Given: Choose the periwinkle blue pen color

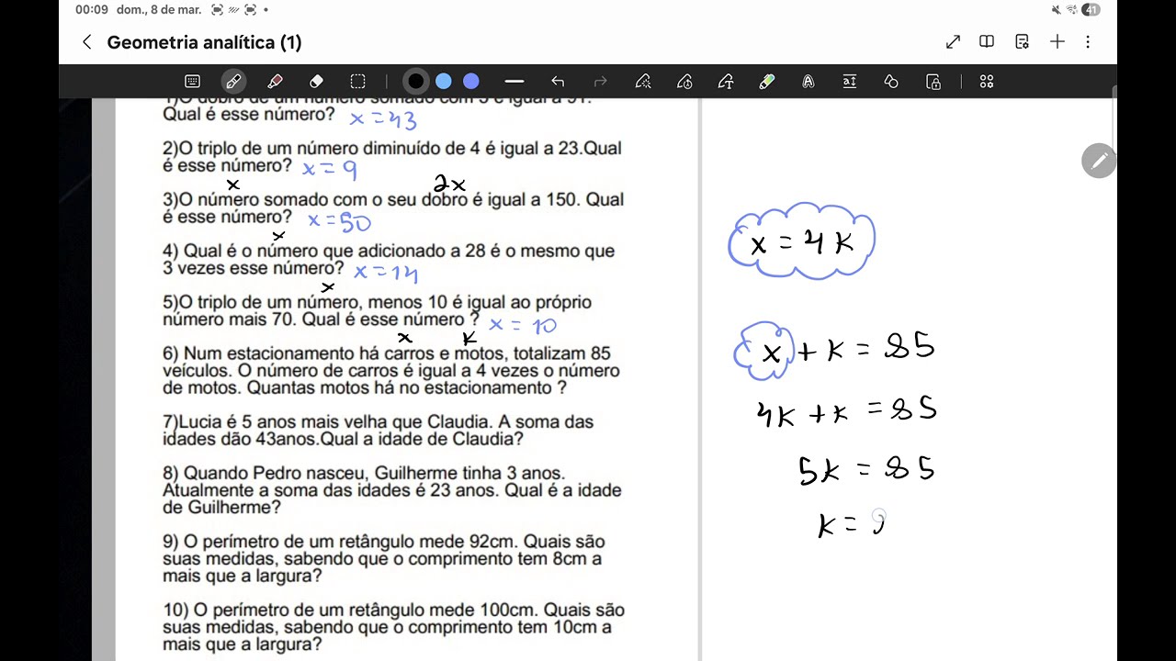Looking at the screenshot, I should click(x=471, y=82).
